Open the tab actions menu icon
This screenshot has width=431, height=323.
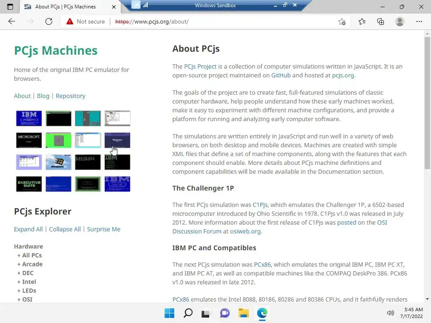pos(10,7)
